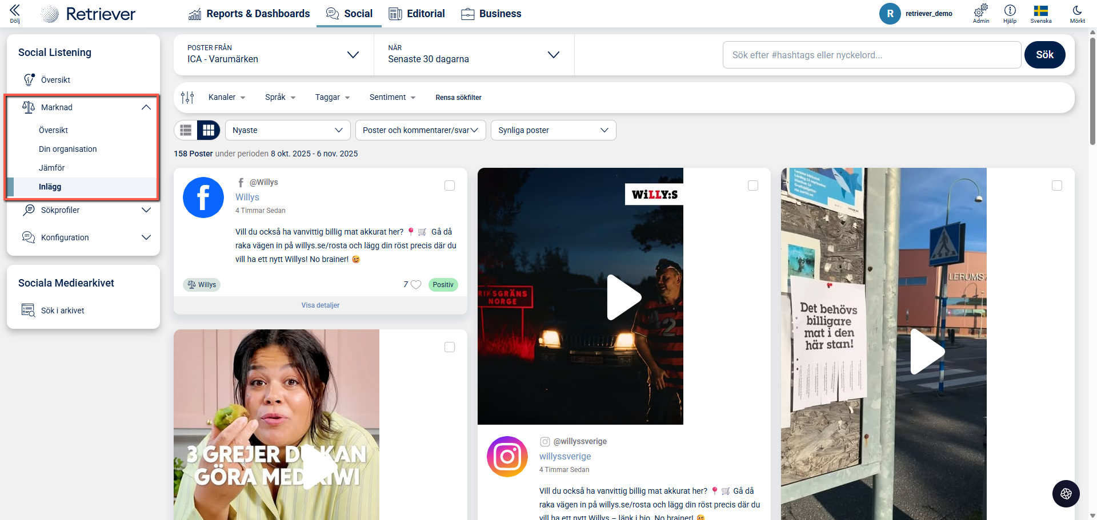The height and width of the screenshot is (520, 1097).
Task: Click the Sökprofiler search bubble icon
Action: point(29,210)
